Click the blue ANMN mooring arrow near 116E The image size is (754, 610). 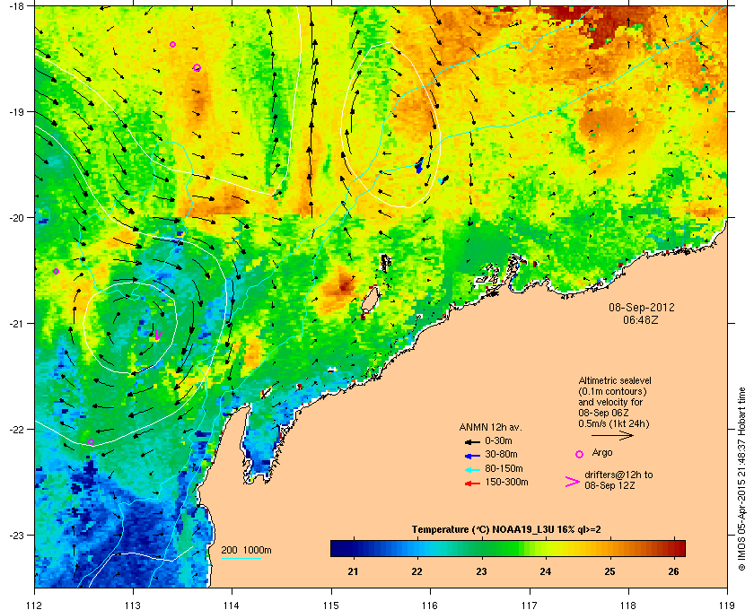419,165
